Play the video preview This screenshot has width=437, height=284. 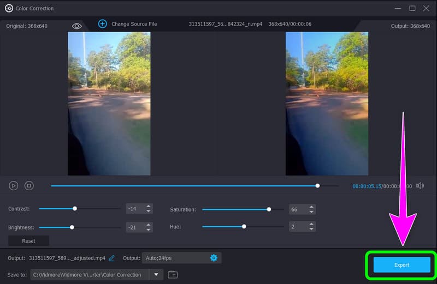(x=14, y=186)
